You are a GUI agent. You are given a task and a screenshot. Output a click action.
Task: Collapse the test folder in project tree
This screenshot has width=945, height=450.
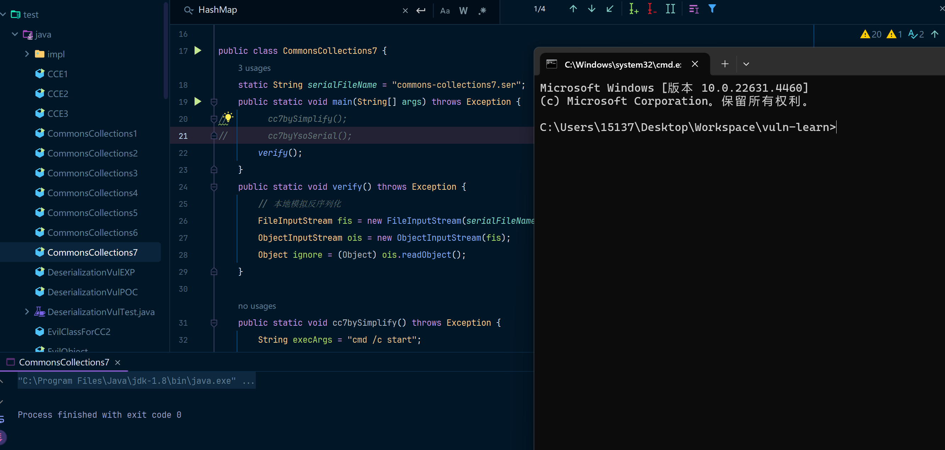point(3,15)
